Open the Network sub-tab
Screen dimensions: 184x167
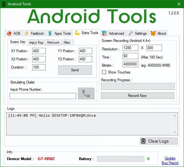(x=54, y=43)
